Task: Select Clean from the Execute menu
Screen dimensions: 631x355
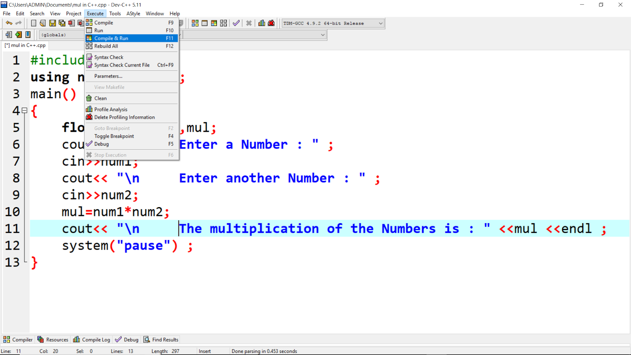Action: (x=101, y=98)
